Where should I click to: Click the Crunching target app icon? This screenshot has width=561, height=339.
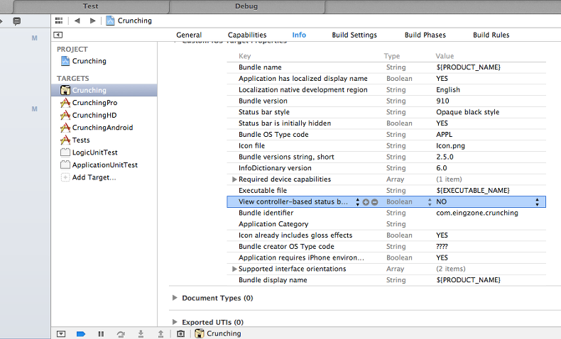pos(65,90)
